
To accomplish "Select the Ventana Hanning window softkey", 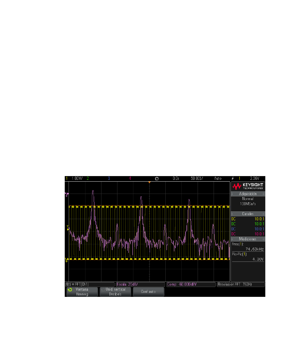I will [x=82, y=292].
